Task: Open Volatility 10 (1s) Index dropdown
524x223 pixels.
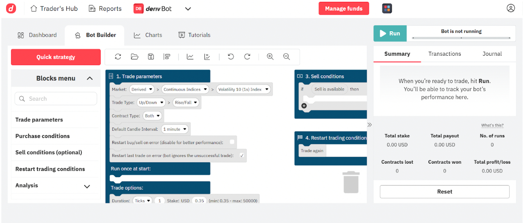Action: point(243,89)
